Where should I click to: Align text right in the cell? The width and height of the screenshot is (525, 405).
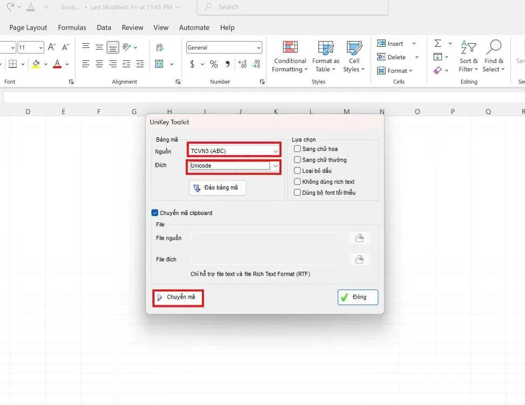(113, 64)
